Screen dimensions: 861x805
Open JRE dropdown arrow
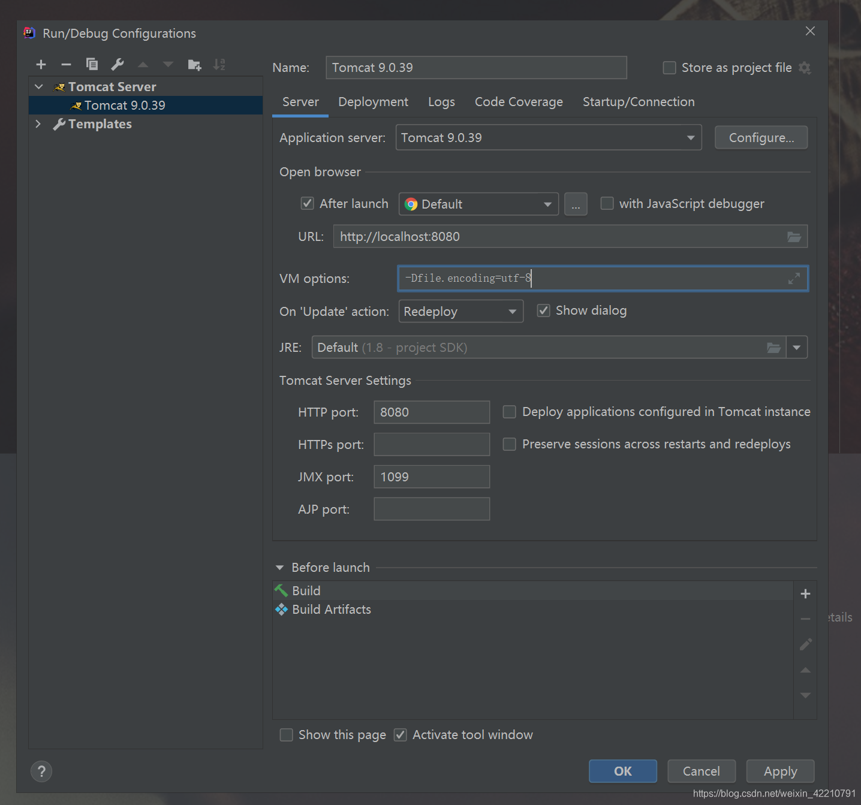pyautogui.click(x=796, y=348)
